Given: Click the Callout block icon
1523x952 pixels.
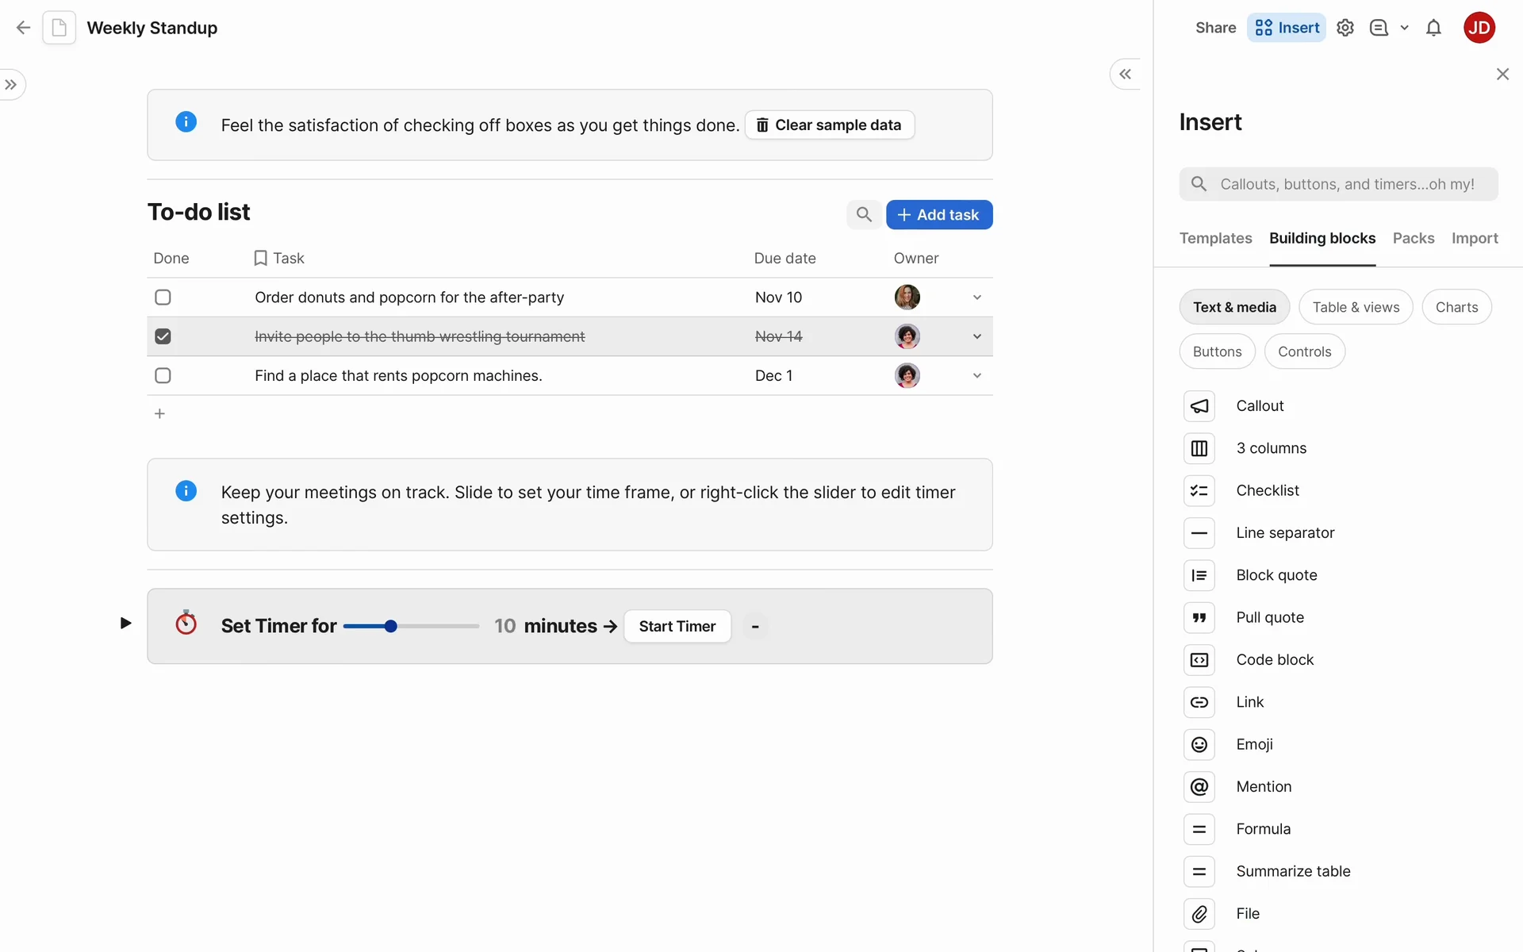Looking at the screenshot, I should (1199, 406).
